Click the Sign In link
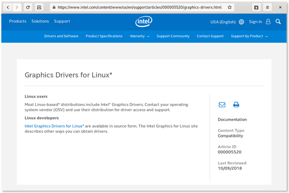The image size is (289, 193). 255,22
